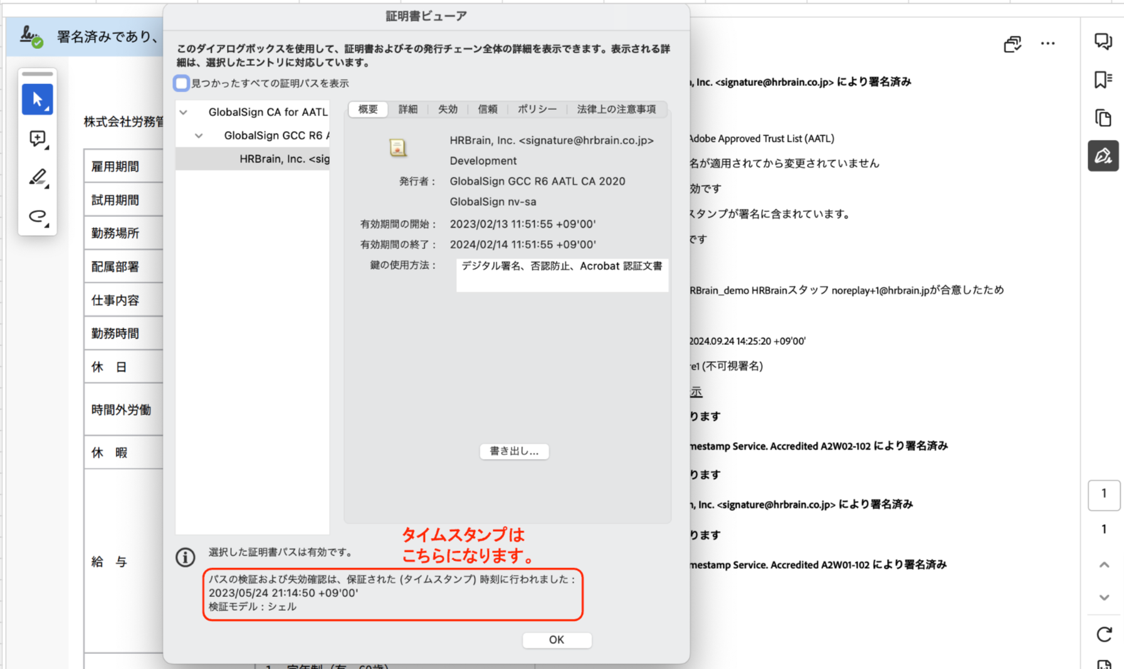1124x669 pixels.
Task: Click the 勤務場所 table cell
Action: pyautogui.click(x=123, y=233)
